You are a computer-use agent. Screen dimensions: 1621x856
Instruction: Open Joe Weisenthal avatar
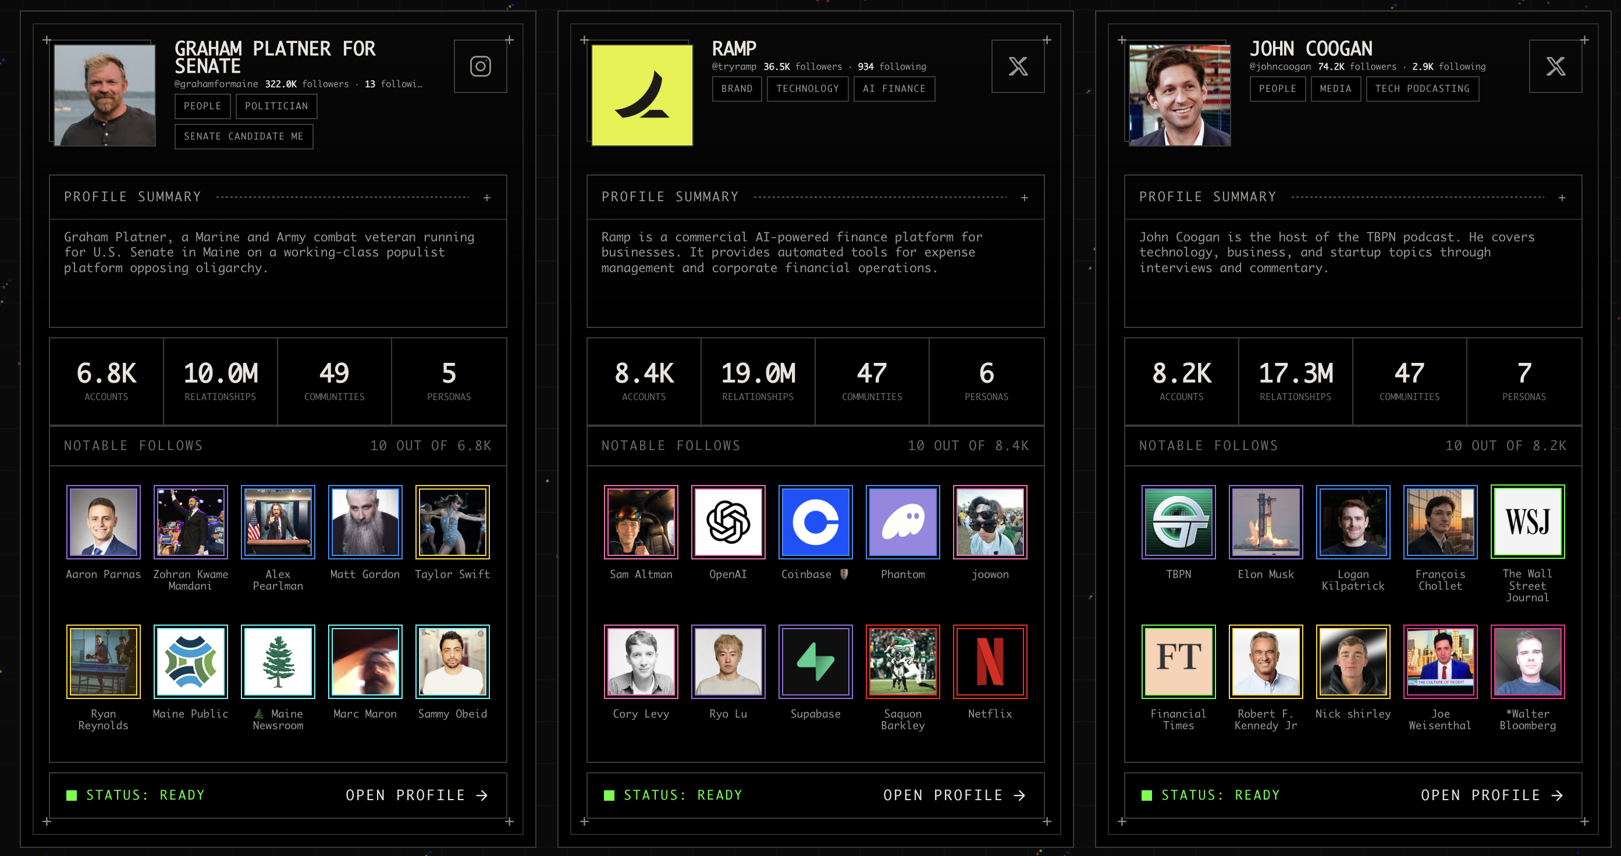coord(1440,662)
